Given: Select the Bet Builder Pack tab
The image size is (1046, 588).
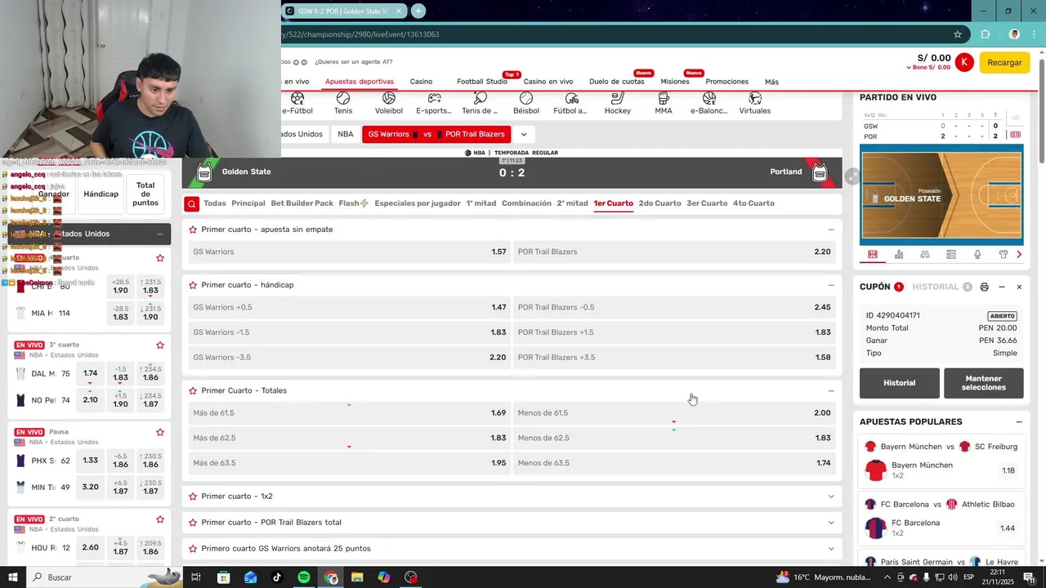Looking at the screenshot, I should [302, 203].
